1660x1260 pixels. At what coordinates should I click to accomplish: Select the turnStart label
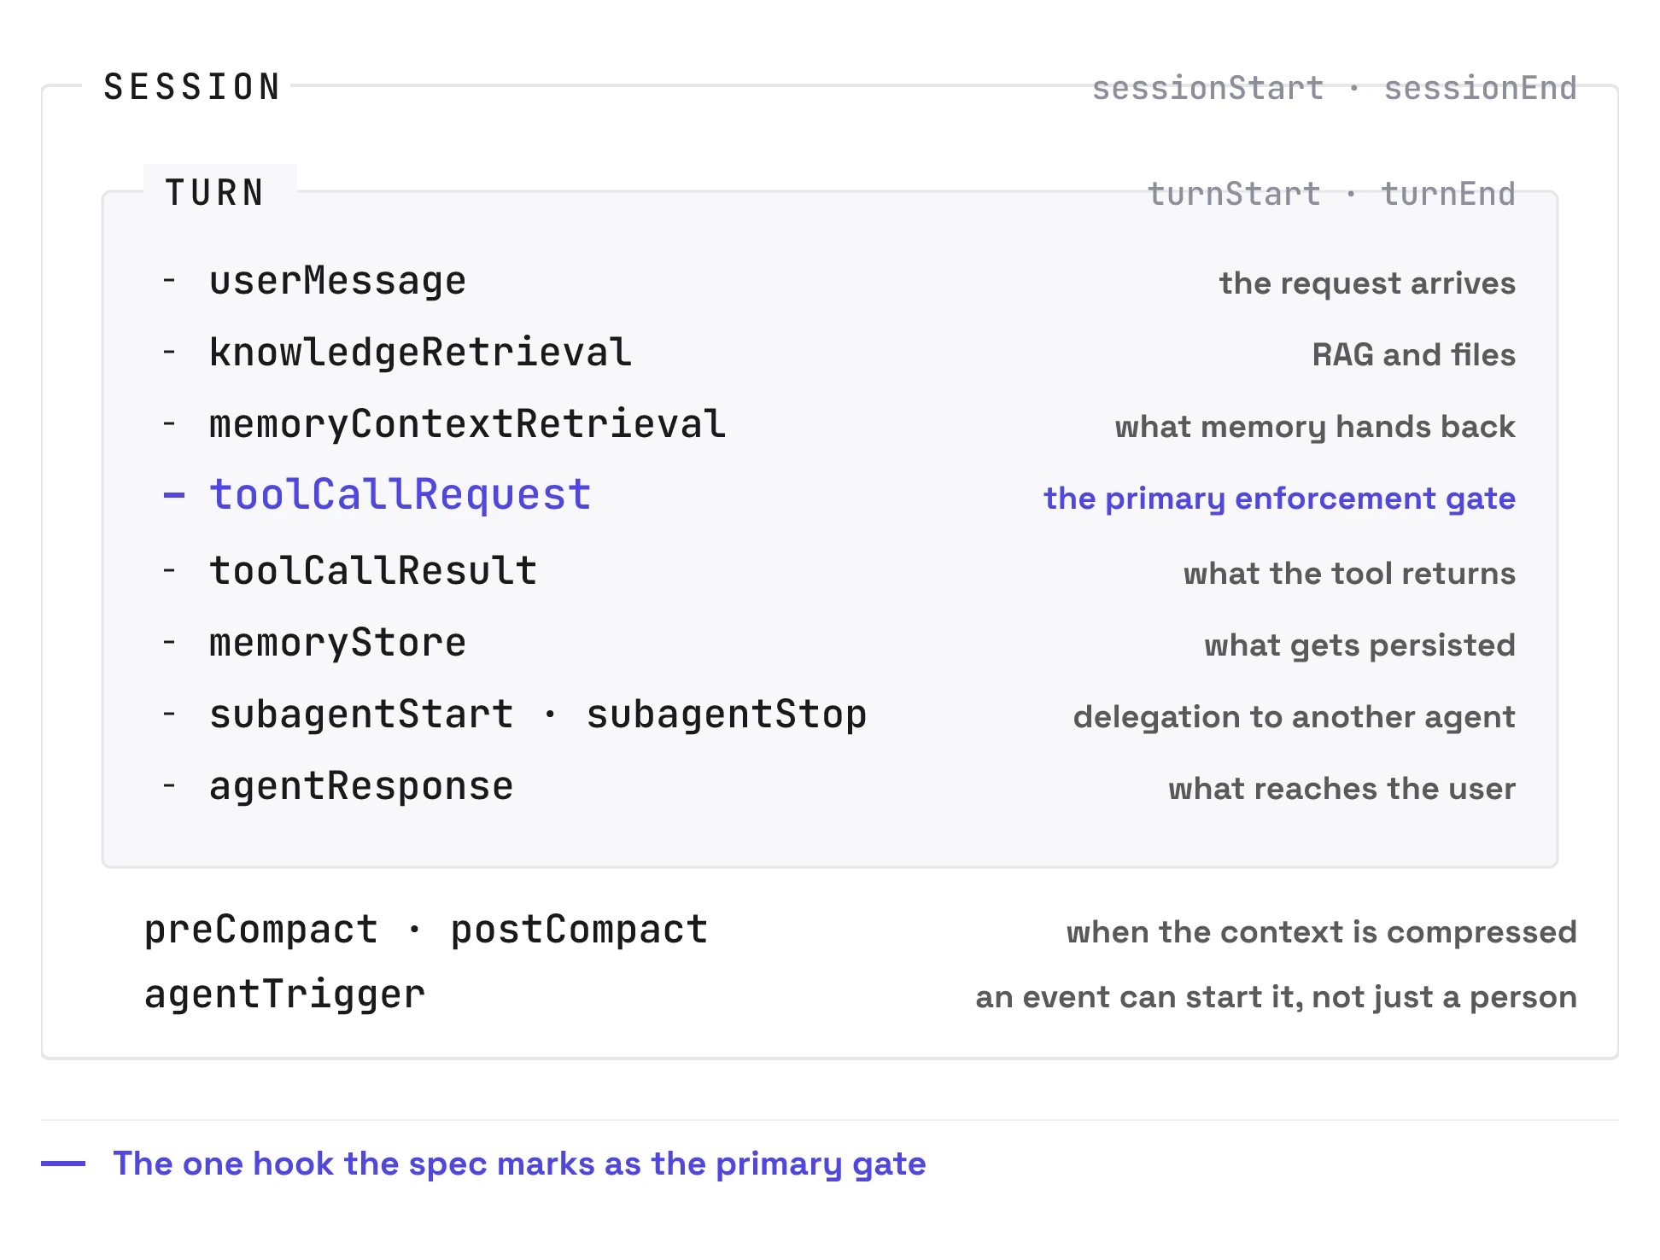pos(1234,194)
